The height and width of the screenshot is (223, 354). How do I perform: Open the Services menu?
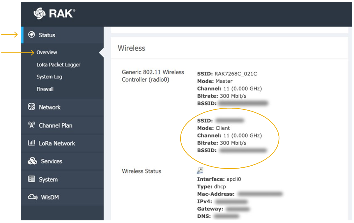click(x=62, y=161)
